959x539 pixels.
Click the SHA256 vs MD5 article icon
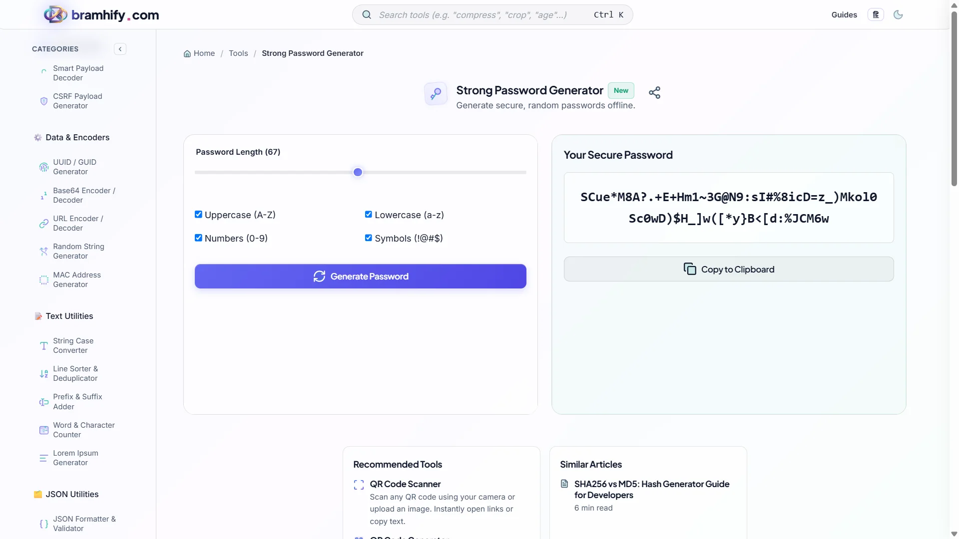click(564, 484)
